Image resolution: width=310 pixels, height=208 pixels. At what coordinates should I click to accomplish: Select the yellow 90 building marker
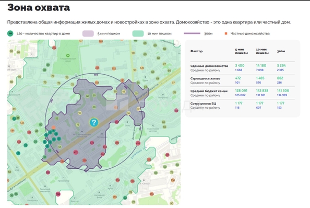coord(80,113)
